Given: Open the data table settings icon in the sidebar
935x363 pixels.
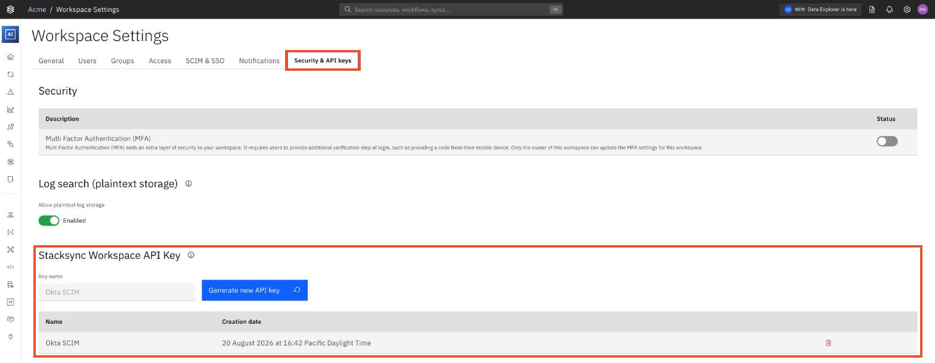Looking at the screenshot, I should 10,284.
